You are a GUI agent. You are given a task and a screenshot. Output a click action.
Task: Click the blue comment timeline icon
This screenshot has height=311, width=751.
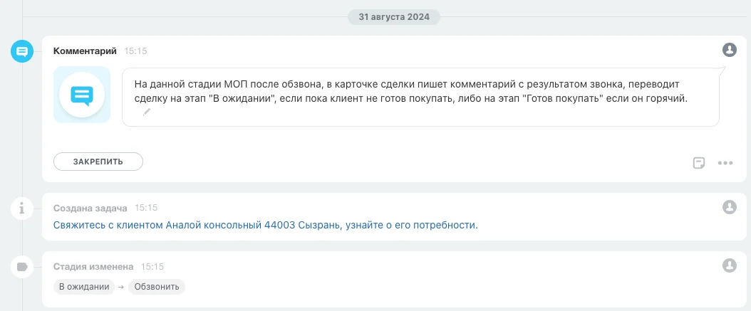click(x=22, y=51)
